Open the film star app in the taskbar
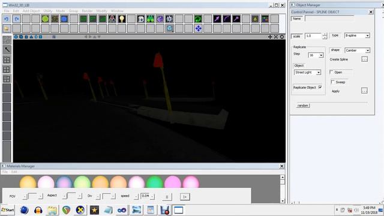The width and height of the screenshot is (384, 216). tap(94, 210)
